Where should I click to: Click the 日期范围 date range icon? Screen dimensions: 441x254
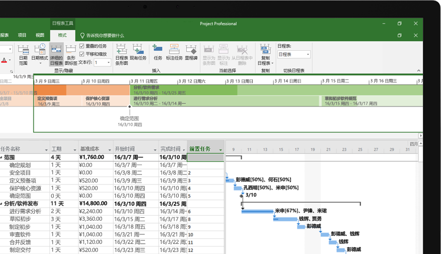(x=23, y=50)
